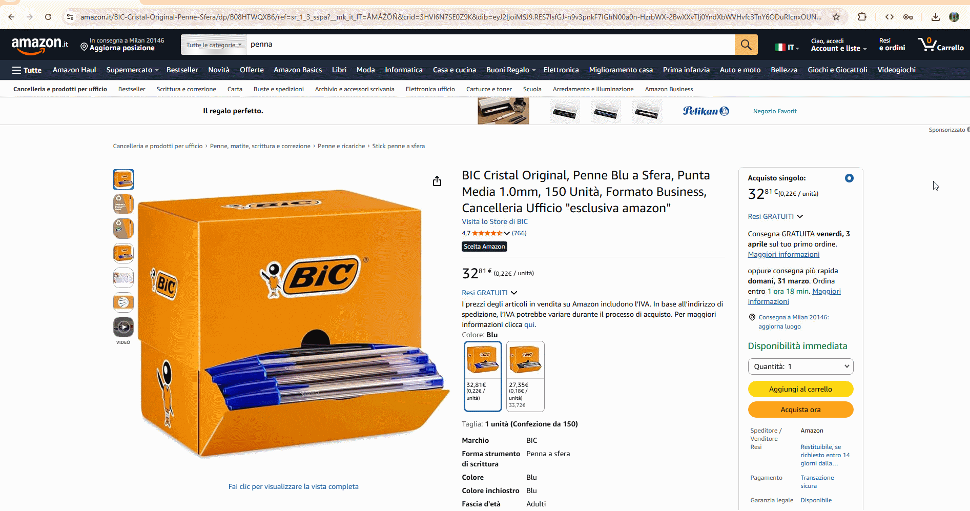The height and width of the screenshot is (511, 970).
Task: Select the Acquisto singolo radio button
Action: pos(849,178)
